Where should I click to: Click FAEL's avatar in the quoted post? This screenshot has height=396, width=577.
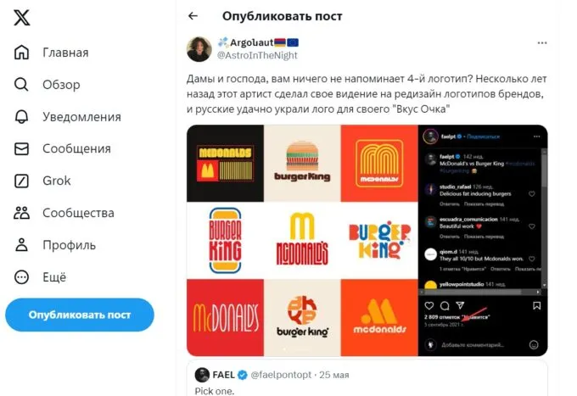click(x=202, y=375)
